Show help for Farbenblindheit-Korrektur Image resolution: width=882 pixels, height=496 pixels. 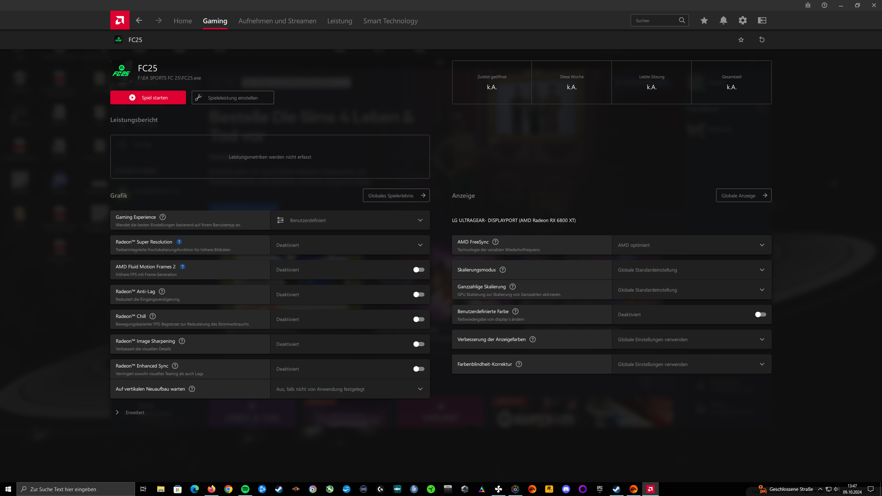pos(519,364)
